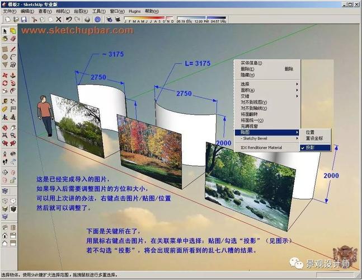The width and height of the screenshot is (362, 280).
Task: Activate the Offset tool
Action: click(x=13, y=91)
